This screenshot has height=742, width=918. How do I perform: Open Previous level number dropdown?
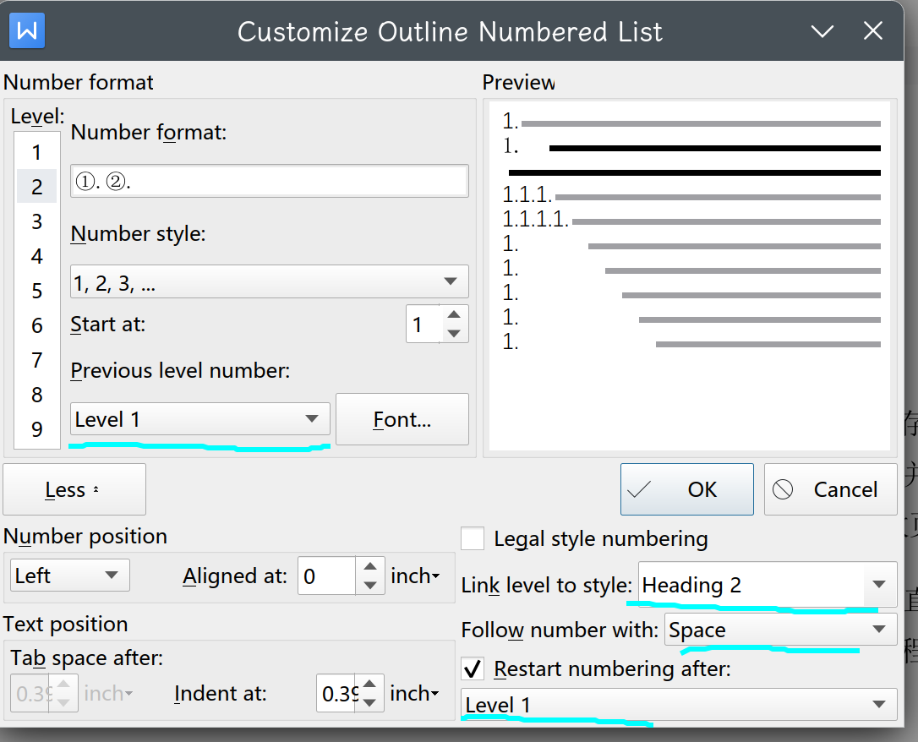click(x=200, y=419)
